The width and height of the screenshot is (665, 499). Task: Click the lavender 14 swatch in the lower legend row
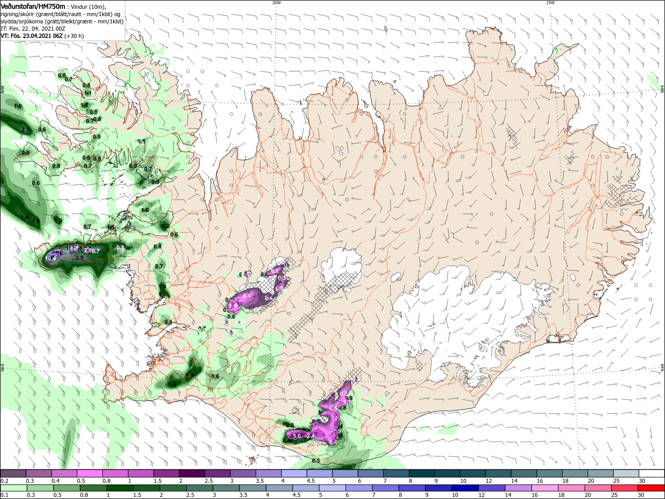pos(518,489)
